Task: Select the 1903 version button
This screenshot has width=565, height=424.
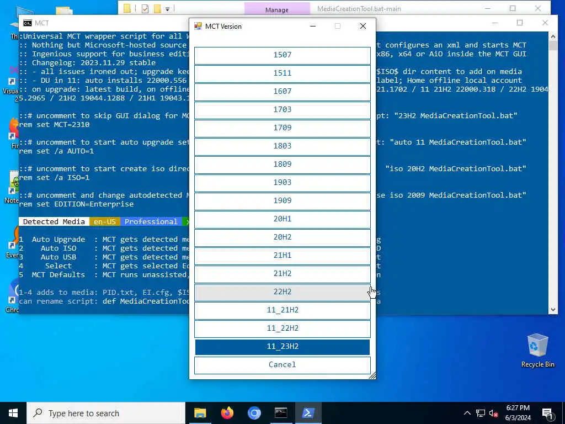Action: (282, 182)
